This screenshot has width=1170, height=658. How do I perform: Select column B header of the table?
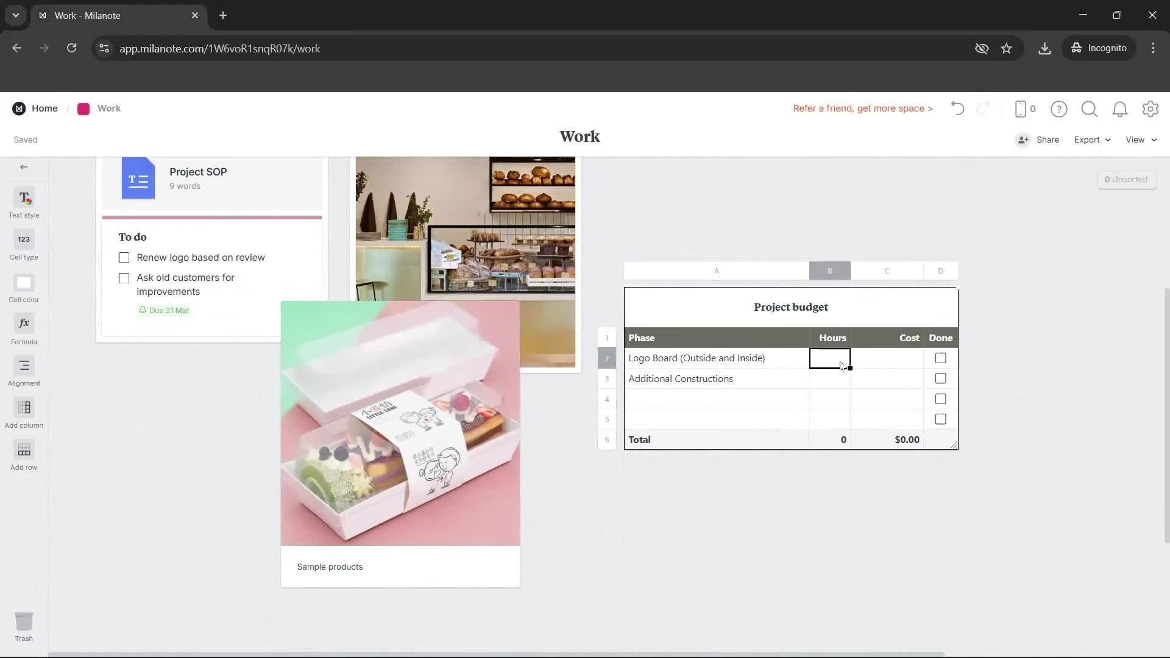click(x=830, y=271)
